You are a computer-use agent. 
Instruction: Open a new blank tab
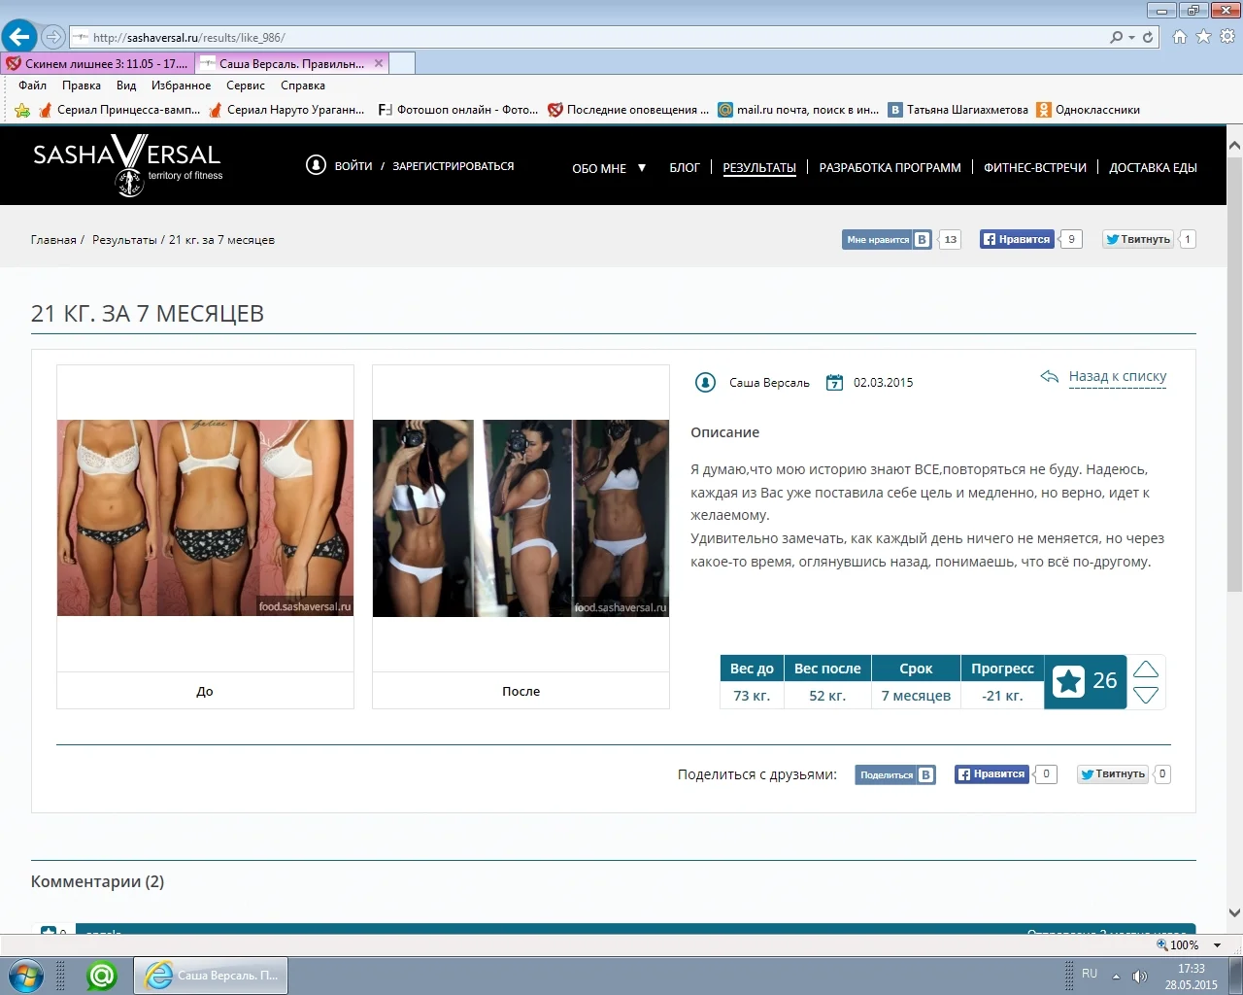[x=402, y=63]
